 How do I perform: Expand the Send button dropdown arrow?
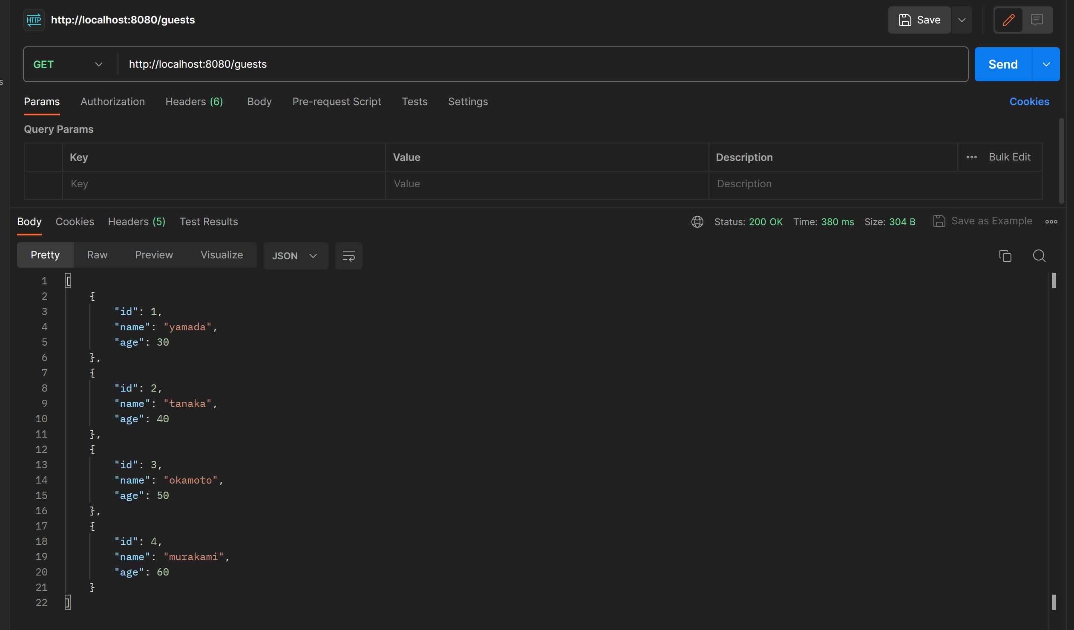point(1047,64)
